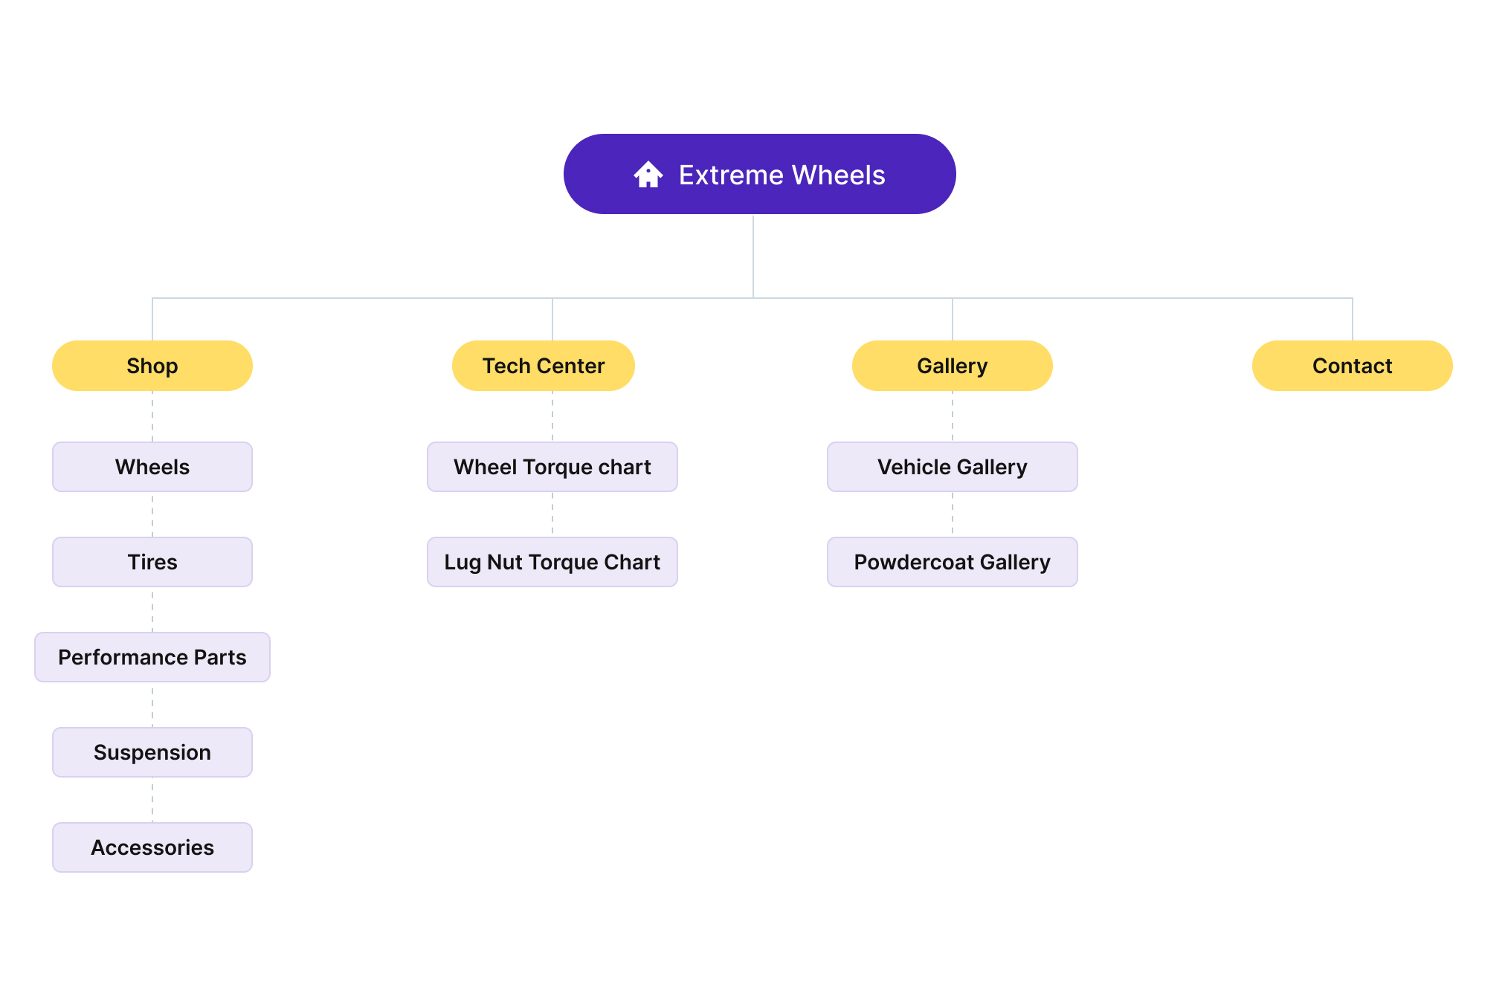Click the Lug Nut Torque Chart node
1508x1005 pixels.
(x=552, y=562)
